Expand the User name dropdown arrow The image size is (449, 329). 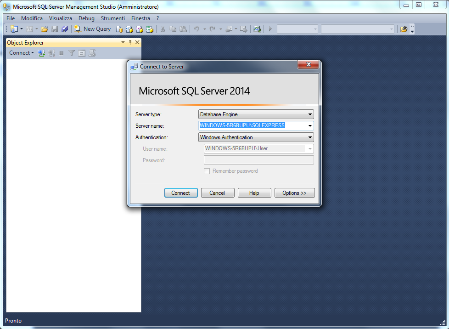[310, 149]
